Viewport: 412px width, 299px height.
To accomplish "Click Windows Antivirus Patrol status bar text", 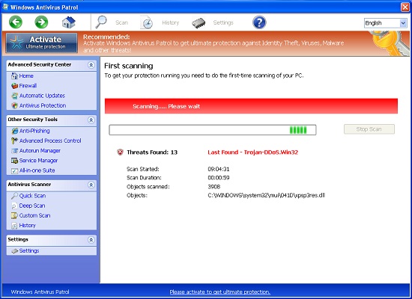I will (x=40, y=292).
